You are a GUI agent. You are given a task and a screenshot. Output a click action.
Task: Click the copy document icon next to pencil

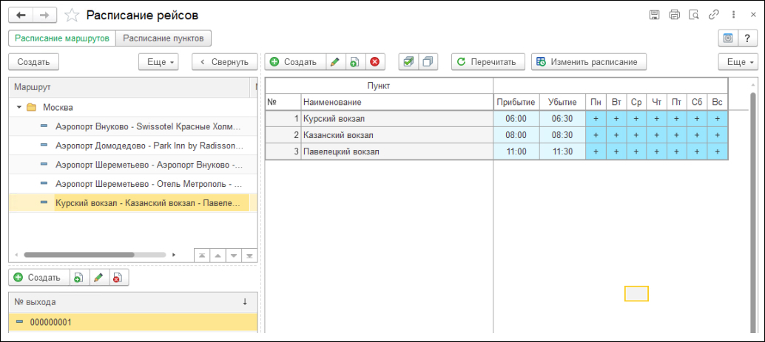click(355, 62)
